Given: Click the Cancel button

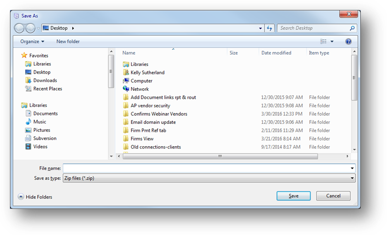Looking at the screenshot, I should pyautogui.click(x=333, y=196).
